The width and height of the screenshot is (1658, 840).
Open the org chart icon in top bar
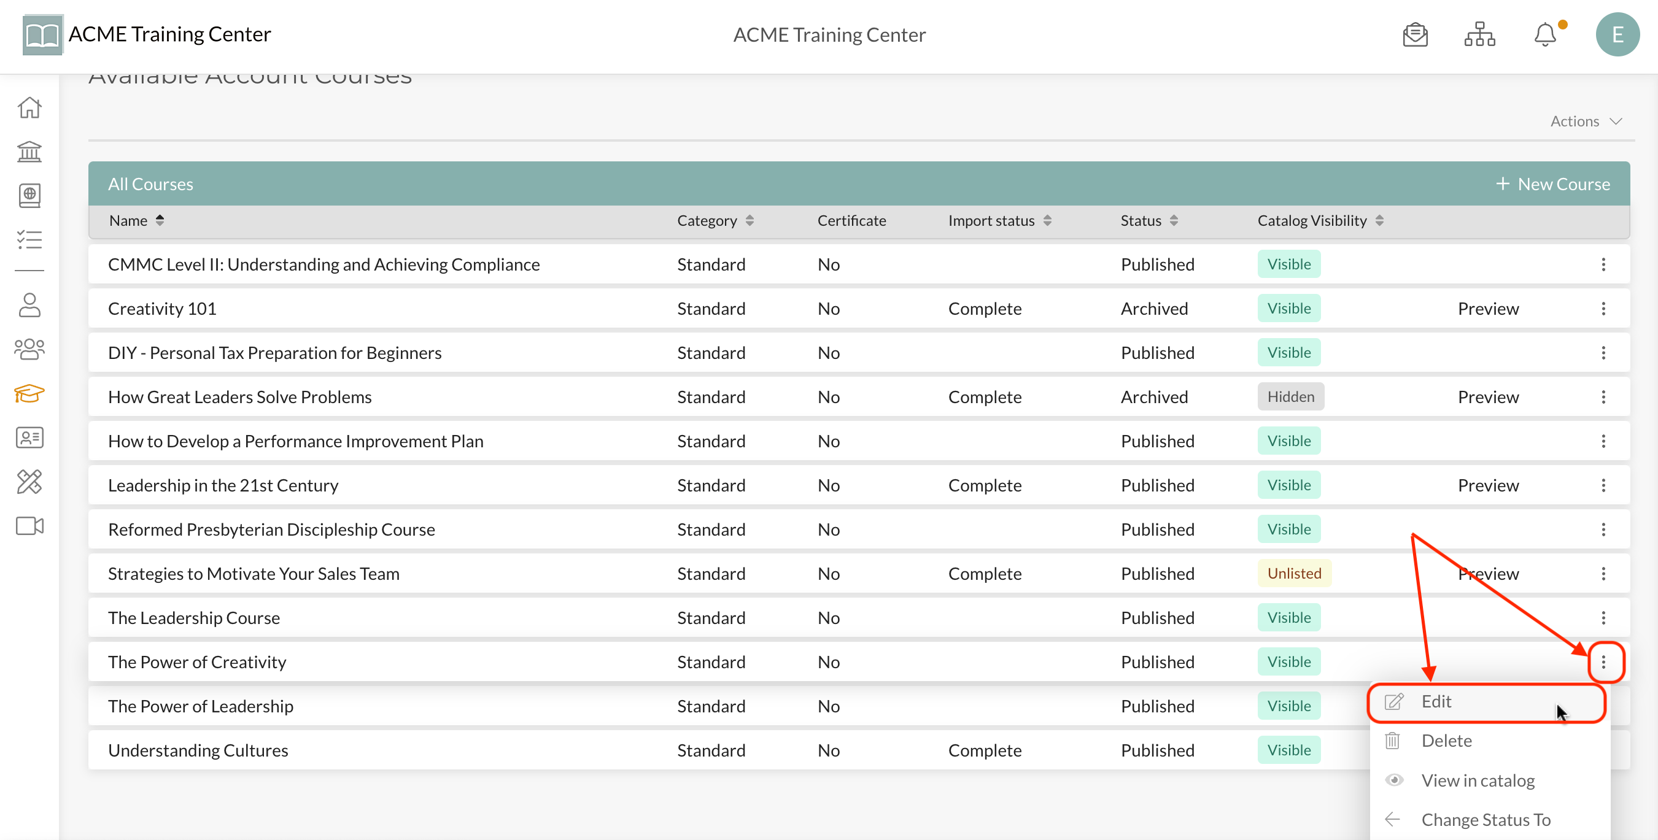click(x=1480, y=35)
